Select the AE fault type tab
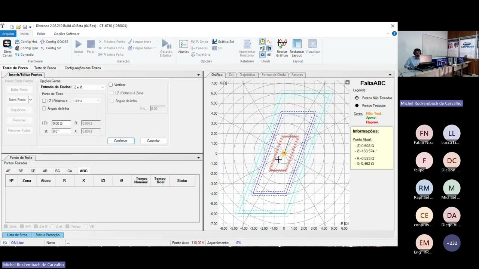 8,171
